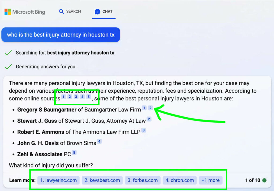Click the green pagination dot indicator
Screen dimensions: 274x191
click(x=265, y=180)
